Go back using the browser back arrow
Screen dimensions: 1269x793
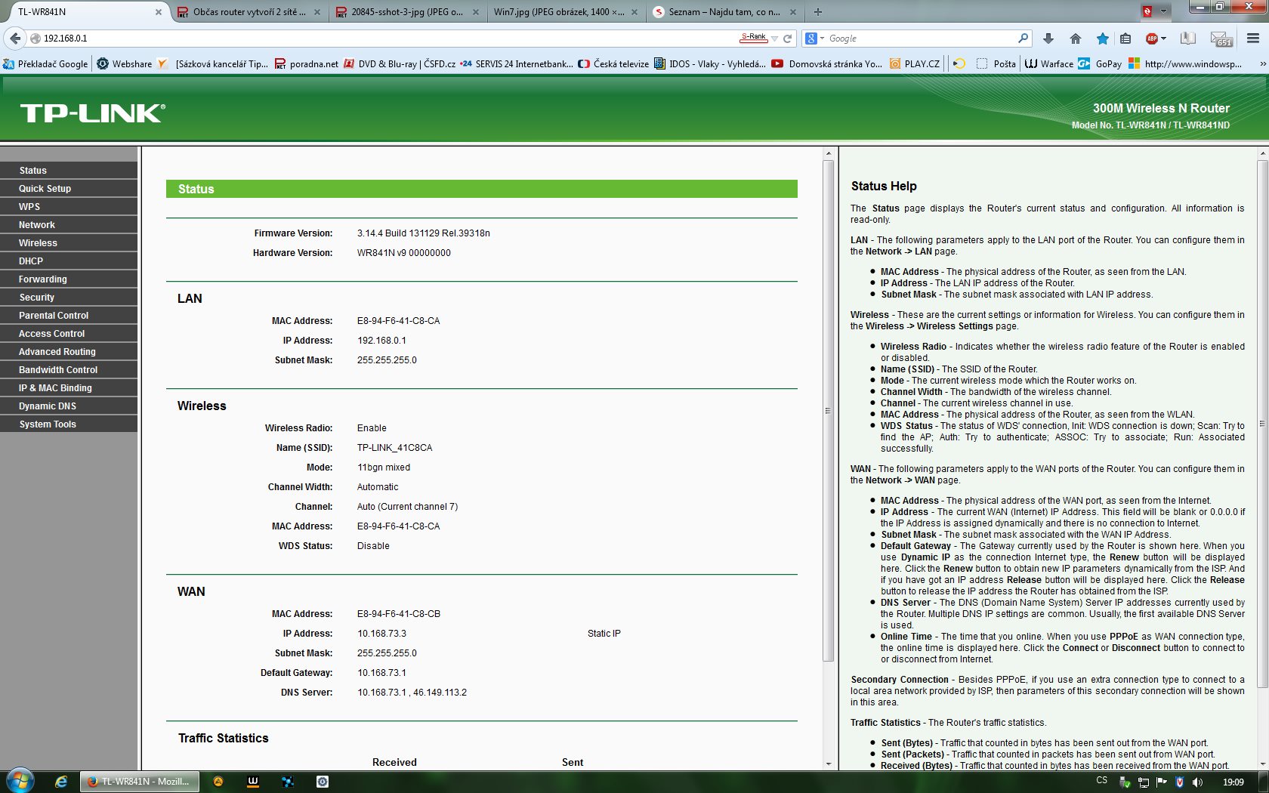click(15, 39)
